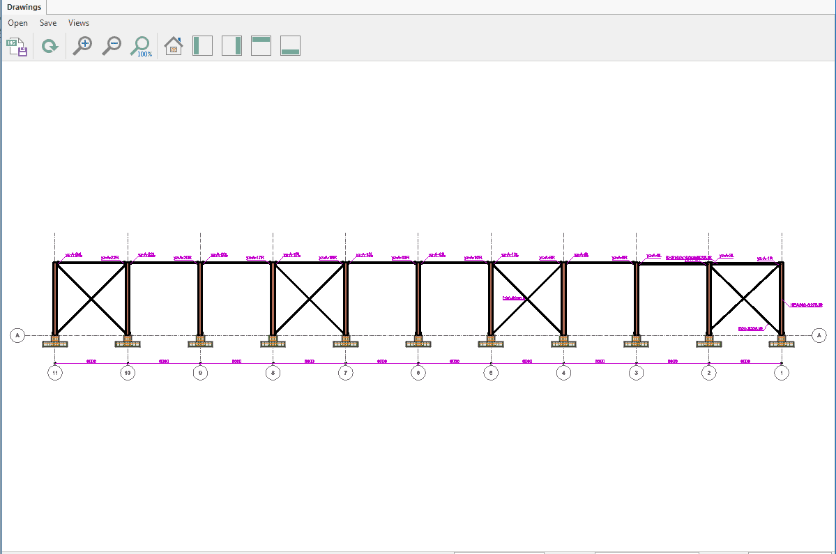Click the HEA column label at axis 1
This screenshot has width=836, height=554.
click(806, 305)
